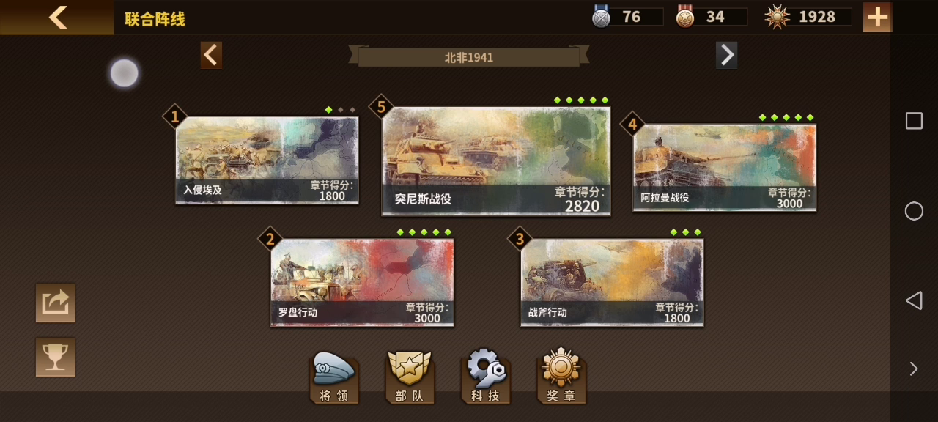Tap the floating assistive touch circle
The width and height of the screenshot is (938, 422).
(125, 73)
